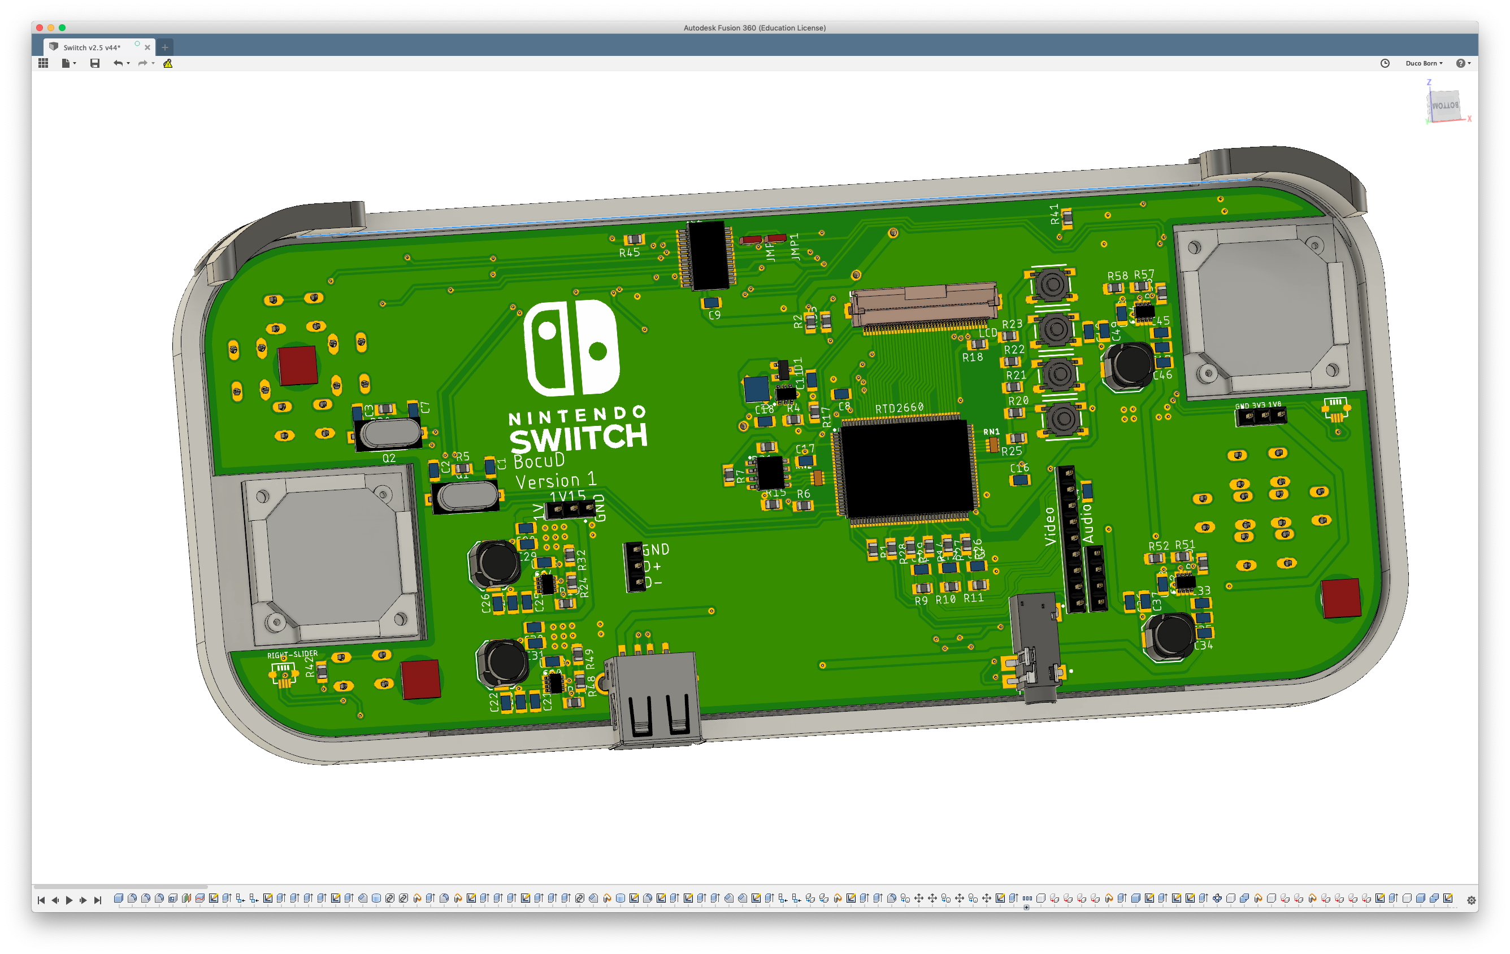Click the redo arrow icon

click(x=142, y=63)
